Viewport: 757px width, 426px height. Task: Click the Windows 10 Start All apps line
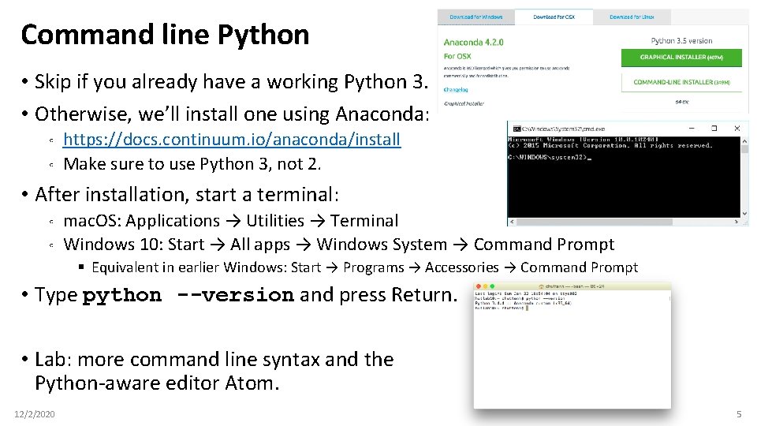338,245
